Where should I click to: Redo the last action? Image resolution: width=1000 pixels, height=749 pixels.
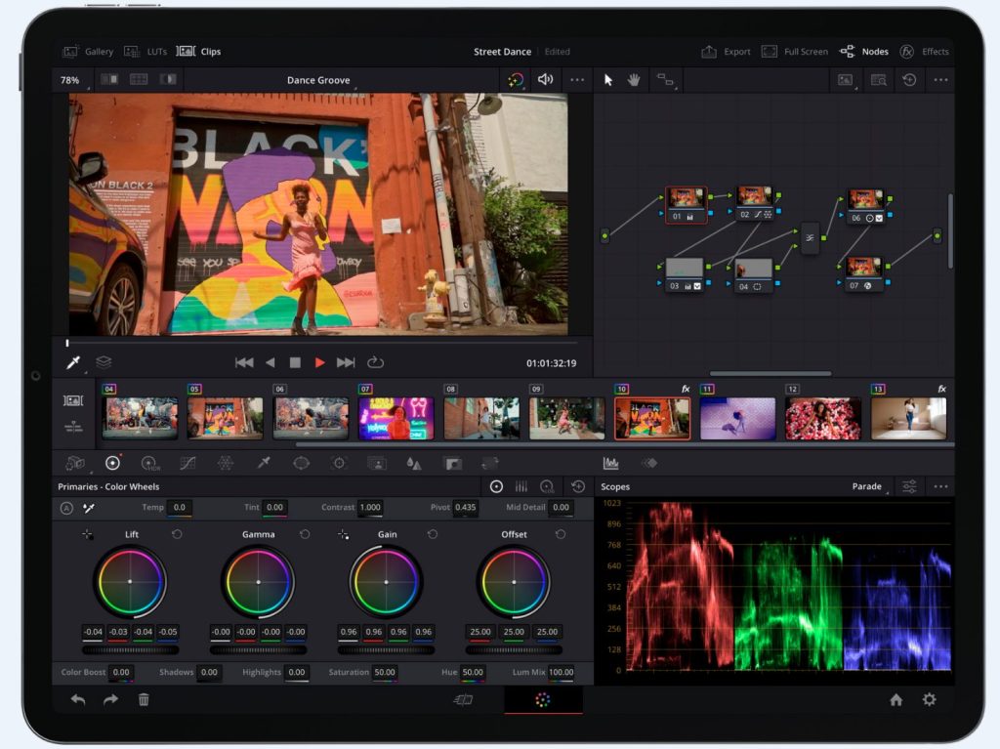point(110,700)
